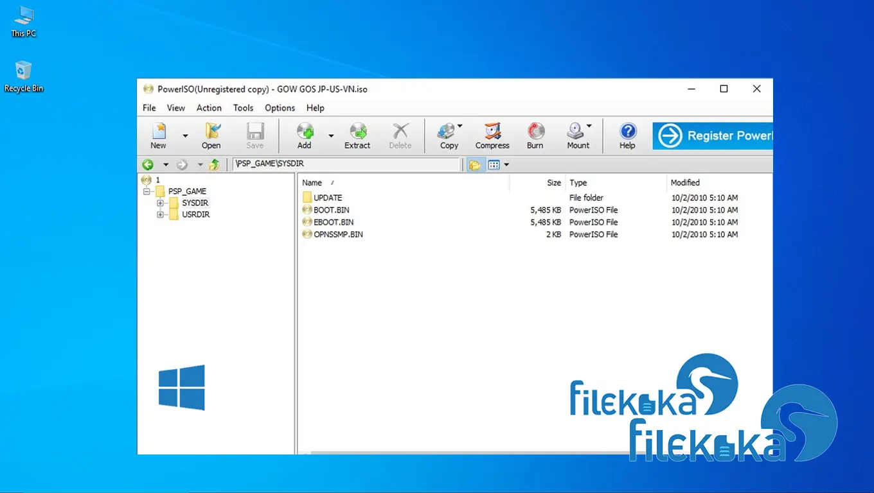Open the dropdown arrow next to Add
The width and height of the screenshot is (874, 493).
tap(331, 136)
